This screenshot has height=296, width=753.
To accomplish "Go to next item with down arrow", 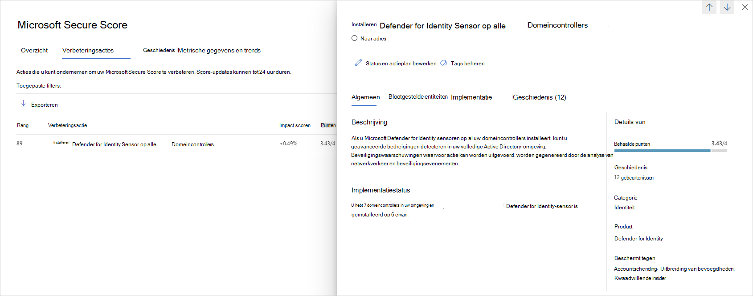I will click(727, 7).
